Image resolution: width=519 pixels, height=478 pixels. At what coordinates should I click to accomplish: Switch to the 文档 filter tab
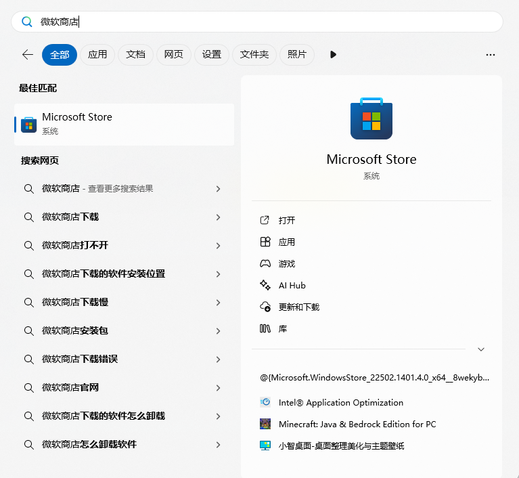pos(135,55)
